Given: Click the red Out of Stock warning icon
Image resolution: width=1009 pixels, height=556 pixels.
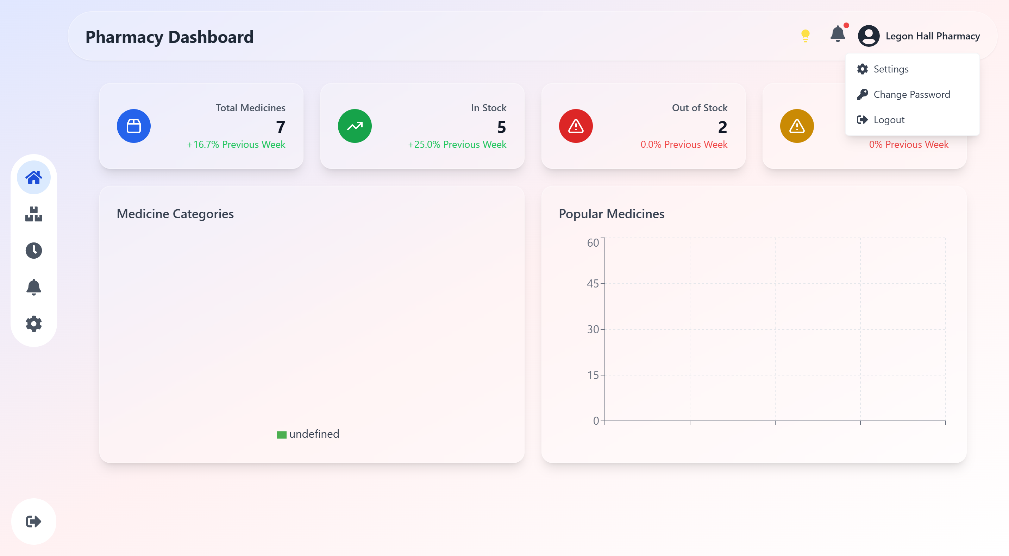Looking at the screenshot, I should [576, 126].
